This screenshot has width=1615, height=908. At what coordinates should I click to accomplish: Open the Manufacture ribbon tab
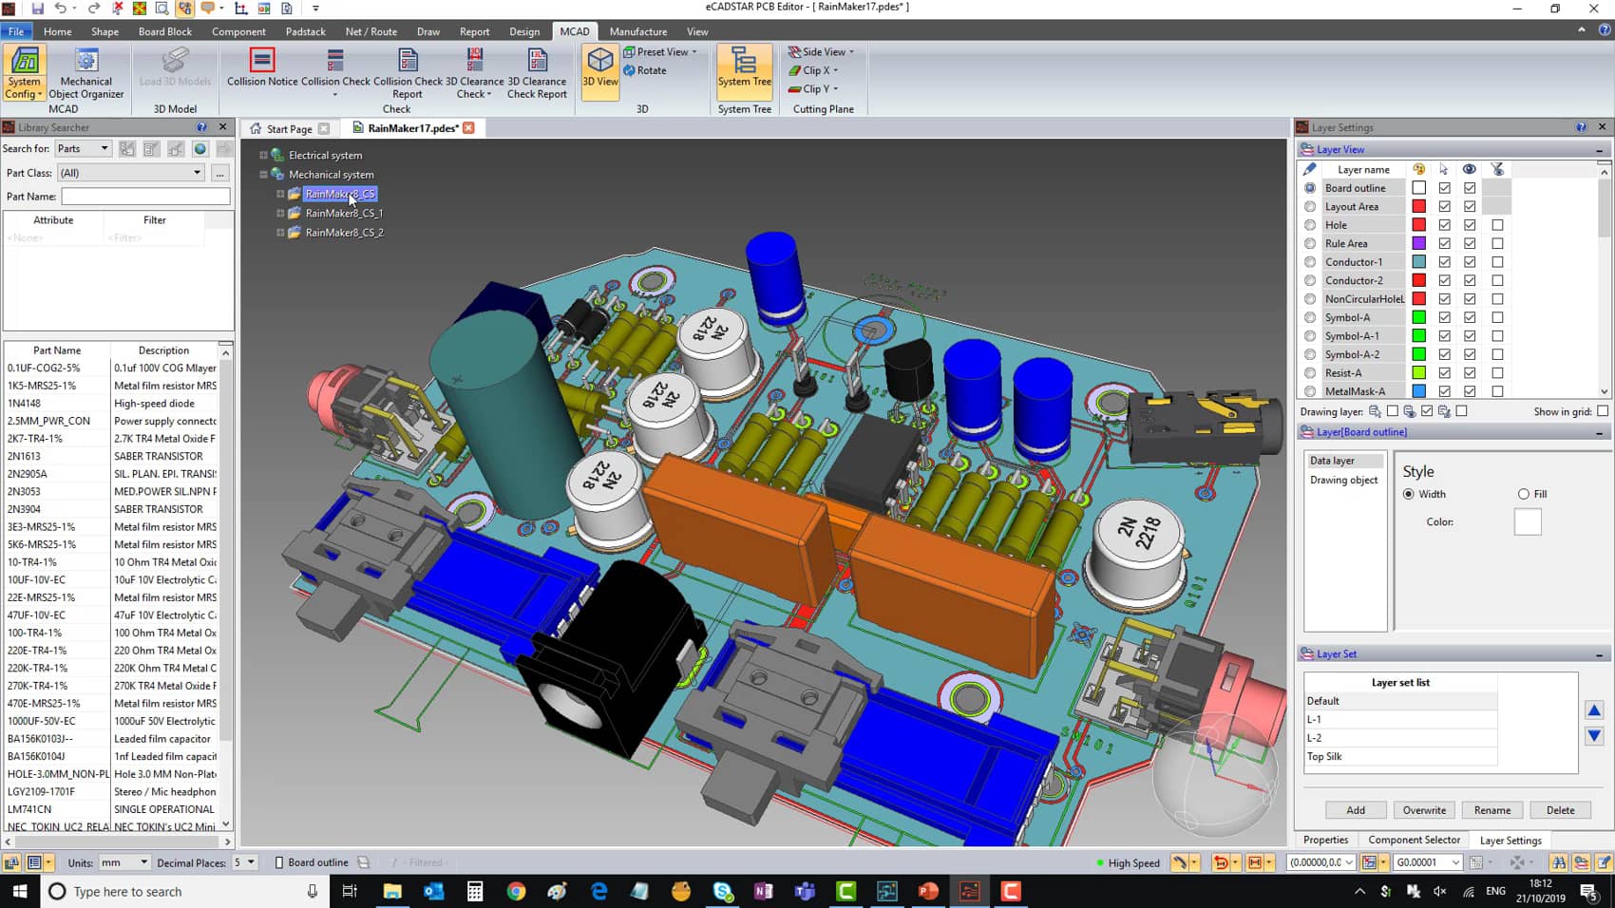coord(638,31)
